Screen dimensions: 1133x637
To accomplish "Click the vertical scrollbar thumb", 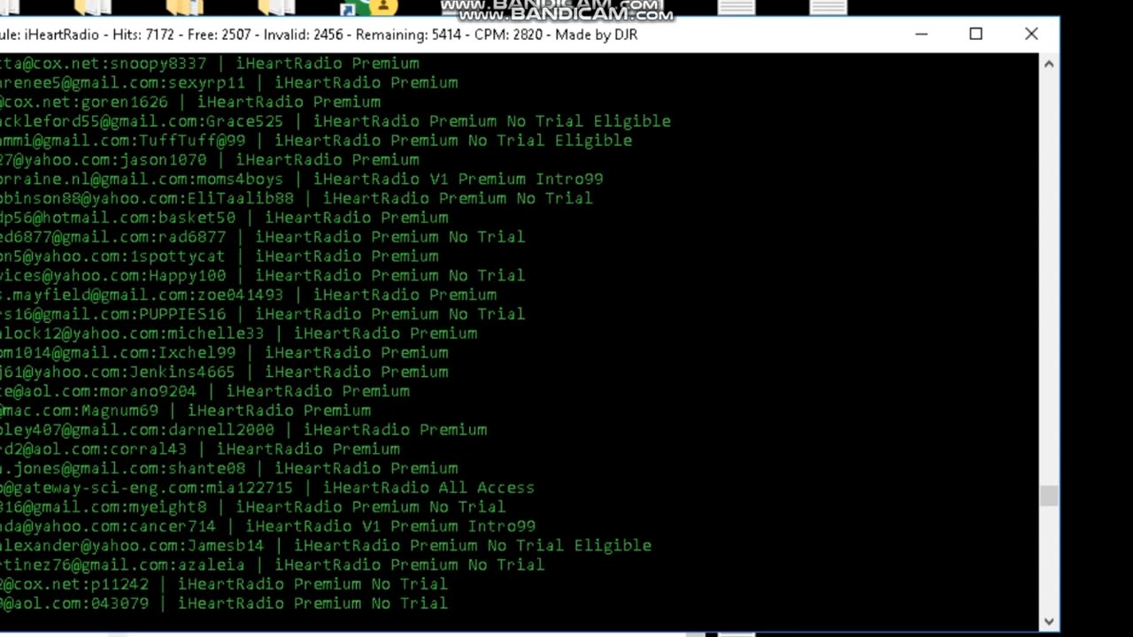I will tap(1049, 496).
